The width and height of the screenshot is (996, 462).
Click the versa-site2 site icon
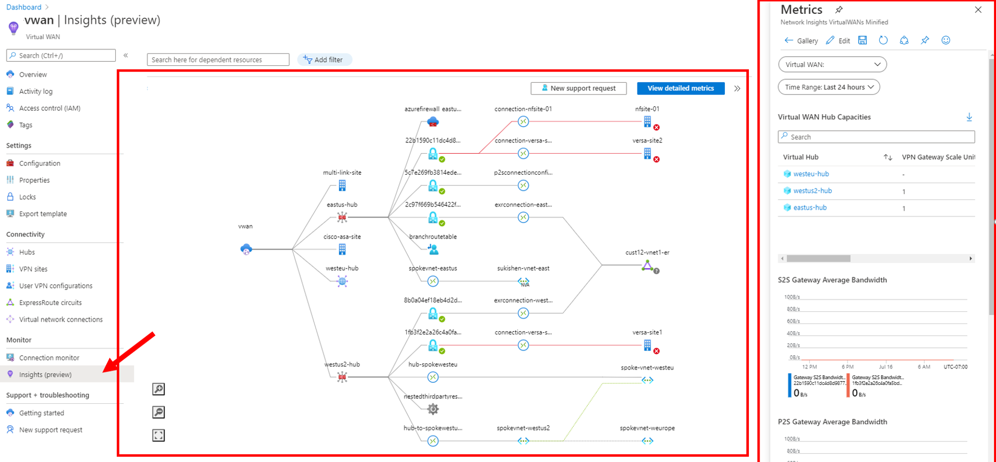pyautogui.click(x=647, y=153)
